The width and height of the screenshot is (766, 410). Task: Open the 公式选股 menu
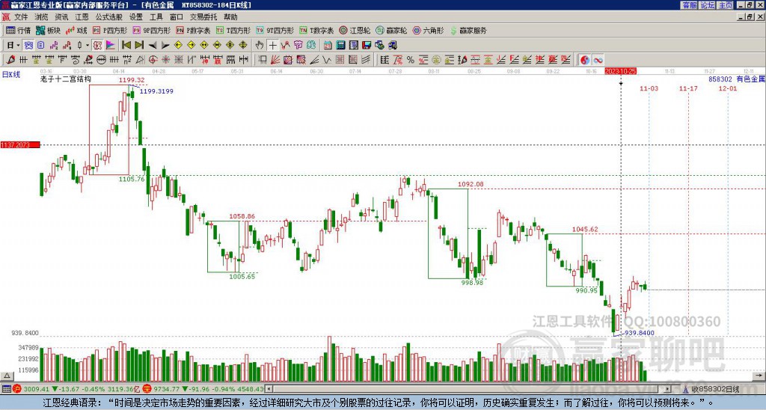[109, 17]
